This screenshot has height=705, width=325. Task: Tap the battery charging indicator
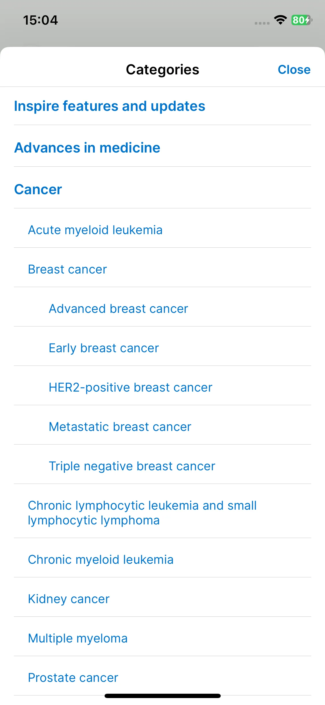click(302, 20)
